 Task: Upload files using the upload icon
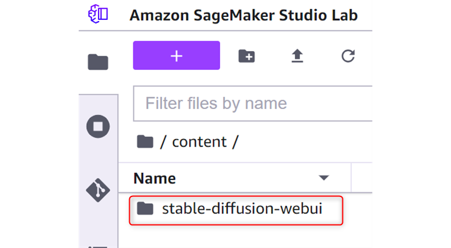click(x=298, y=56)
